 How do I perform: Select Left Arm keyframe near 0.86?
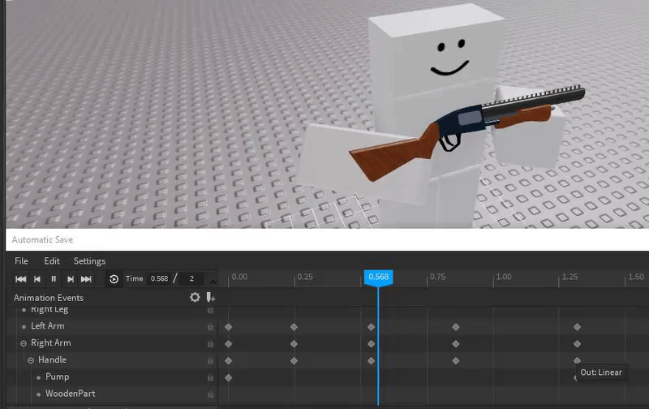pos(456,327)
